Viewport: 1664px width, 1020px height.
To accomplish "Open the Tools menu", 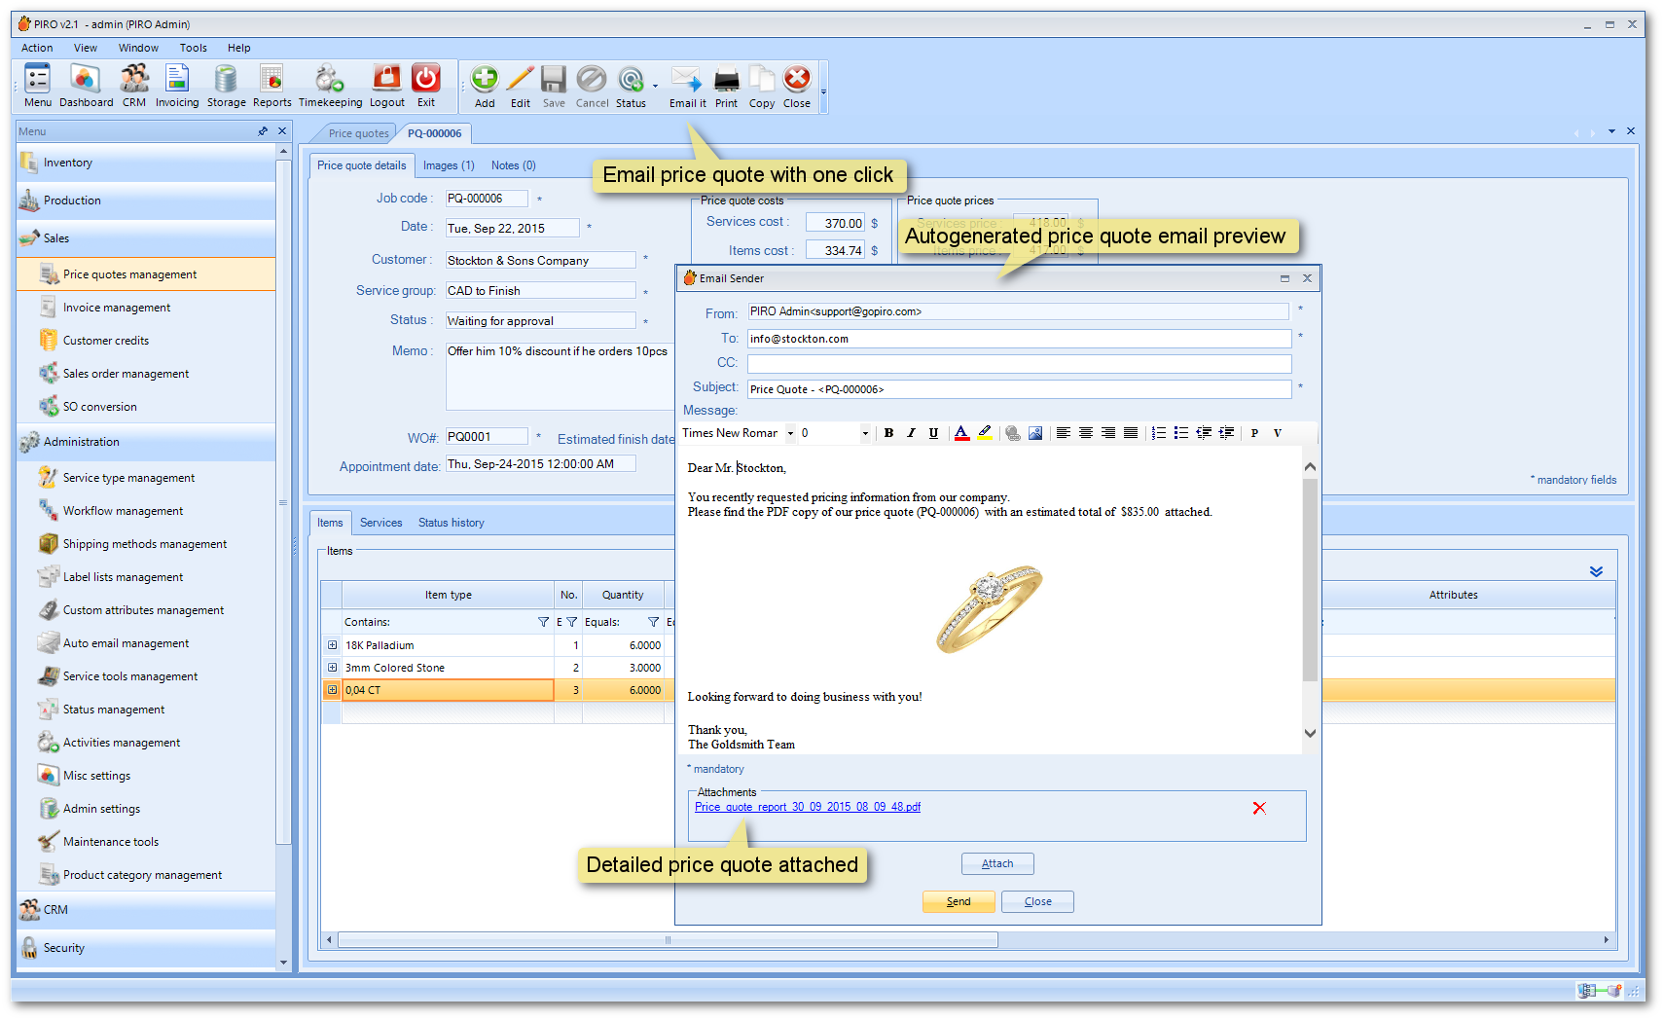I will point(193,48).
